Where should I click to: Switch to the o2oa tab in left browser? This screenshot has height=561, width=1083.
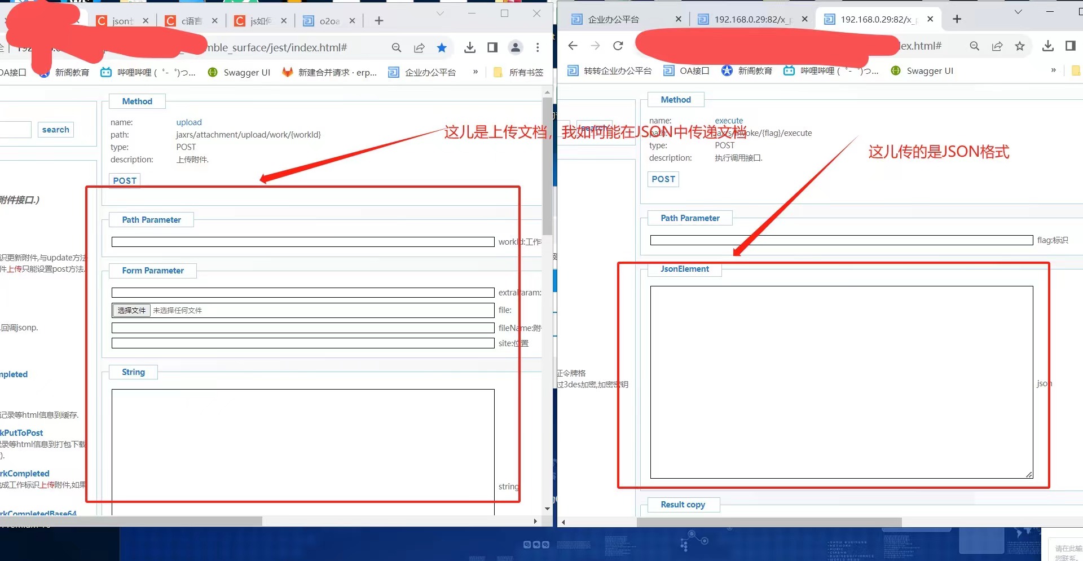(x=329, y=21)
